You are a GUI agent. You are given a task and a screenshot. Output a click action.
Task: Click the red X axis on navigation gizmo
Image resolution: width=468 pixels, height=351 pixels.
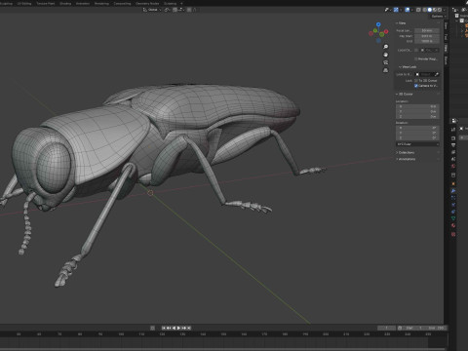386,31
